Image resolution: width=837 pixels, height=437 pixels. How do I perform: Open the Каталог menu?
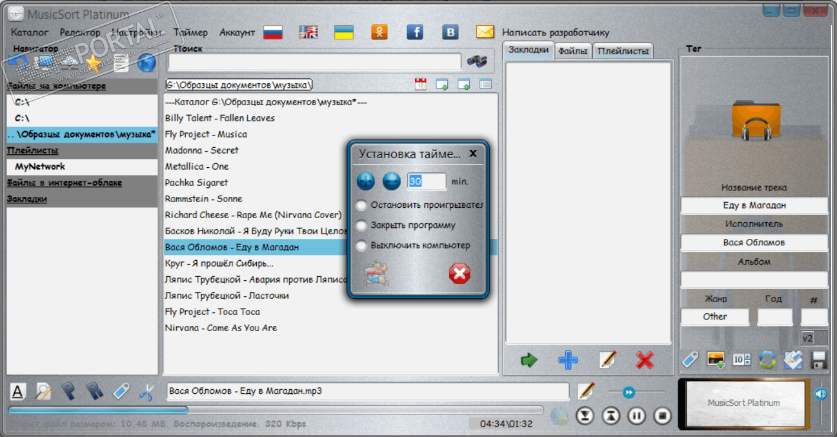(x=30, y=32)
